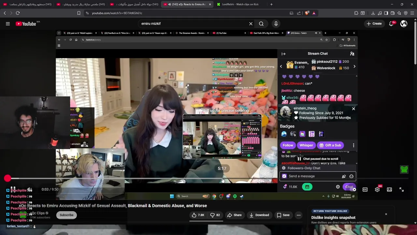
Task: Switch the player to theater mode
Action: (x=389, y=189)
